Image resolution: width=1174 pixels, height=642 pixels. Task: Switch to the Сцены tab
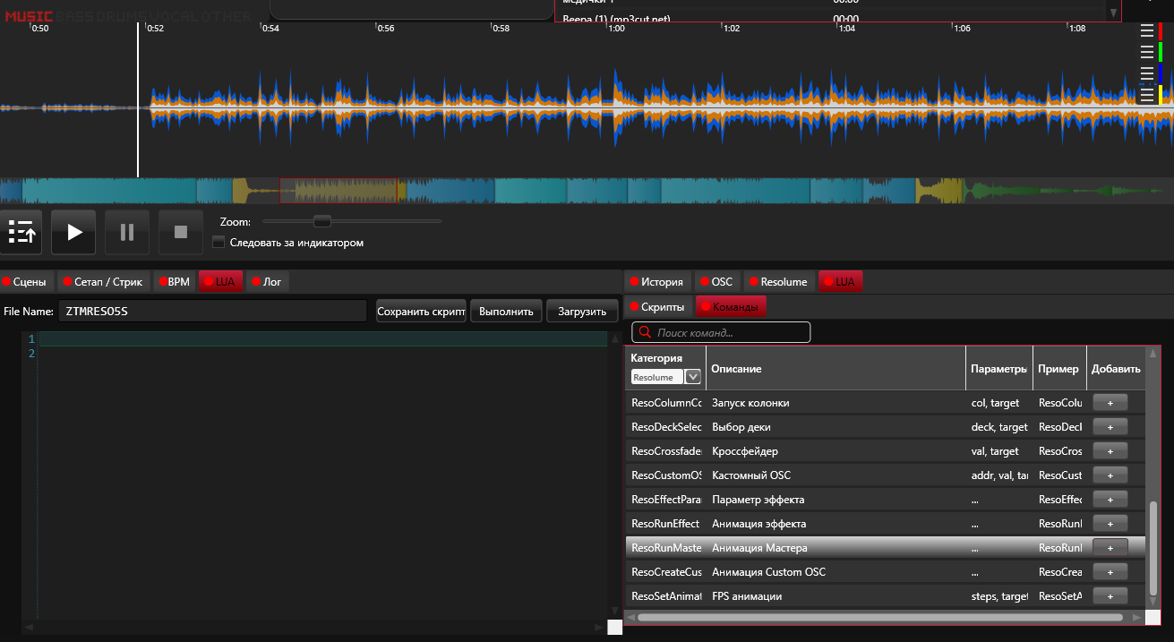pos(27,281)
